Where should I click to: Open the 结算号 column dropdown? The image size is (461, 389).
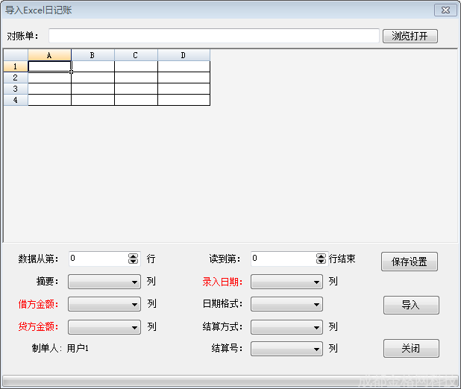click(x=286, y=348)
